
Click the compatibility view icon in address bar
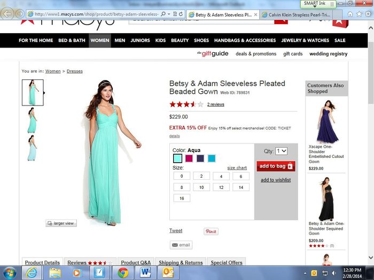[175, 14]
